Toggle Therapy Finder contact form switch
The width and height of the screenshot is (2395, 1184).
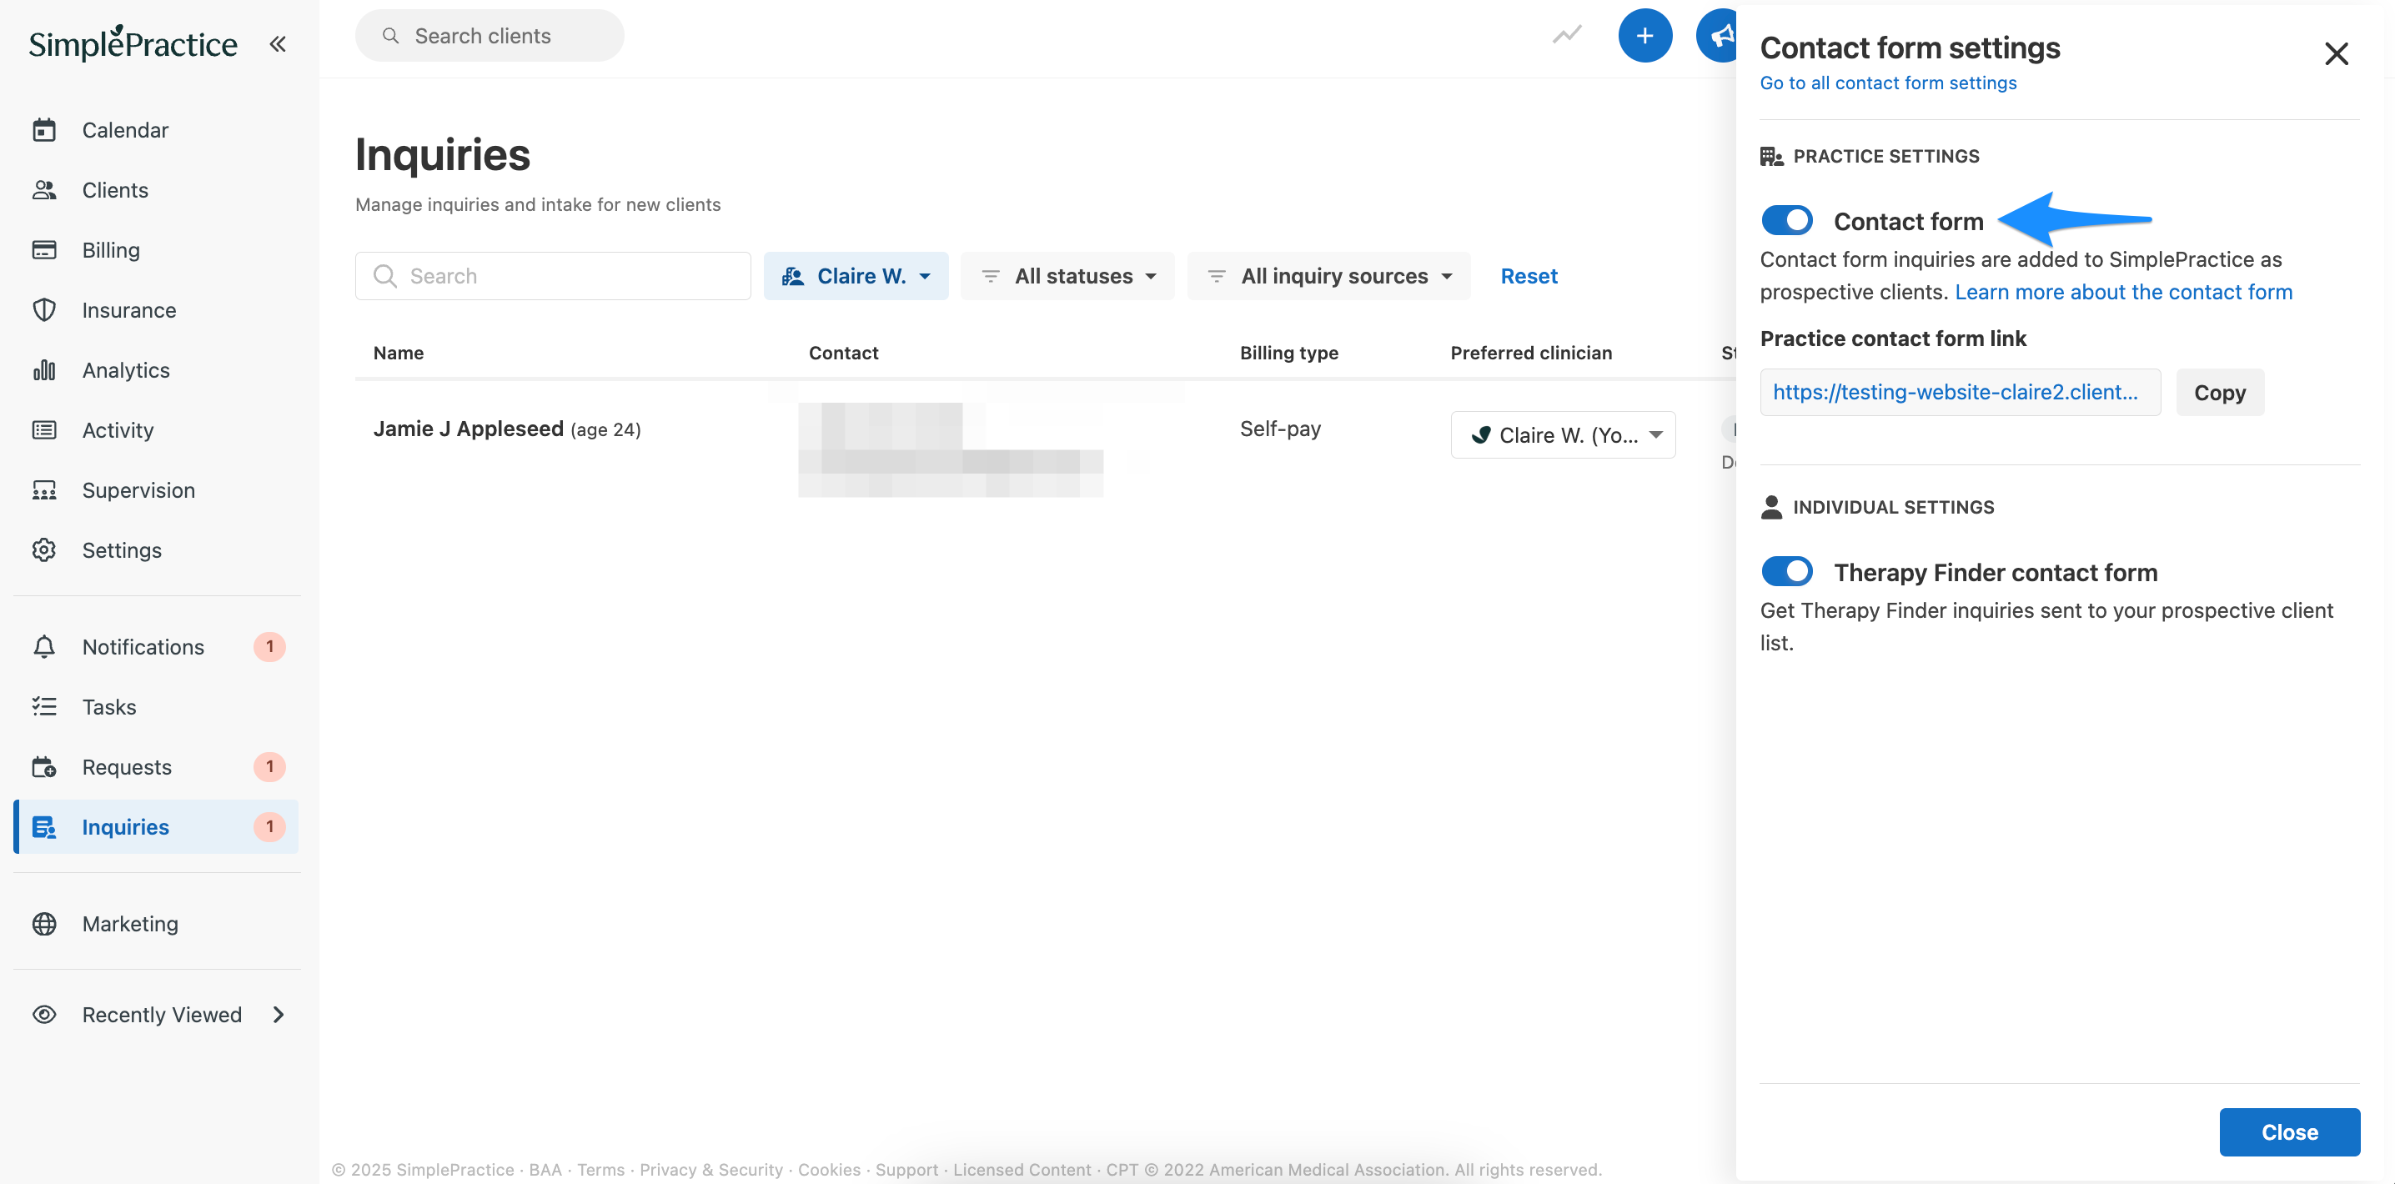(x=1786, y=570)
